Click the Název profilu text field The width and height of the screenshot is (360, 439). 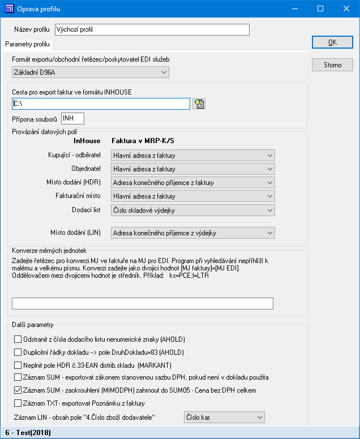(x=152, y=30)
